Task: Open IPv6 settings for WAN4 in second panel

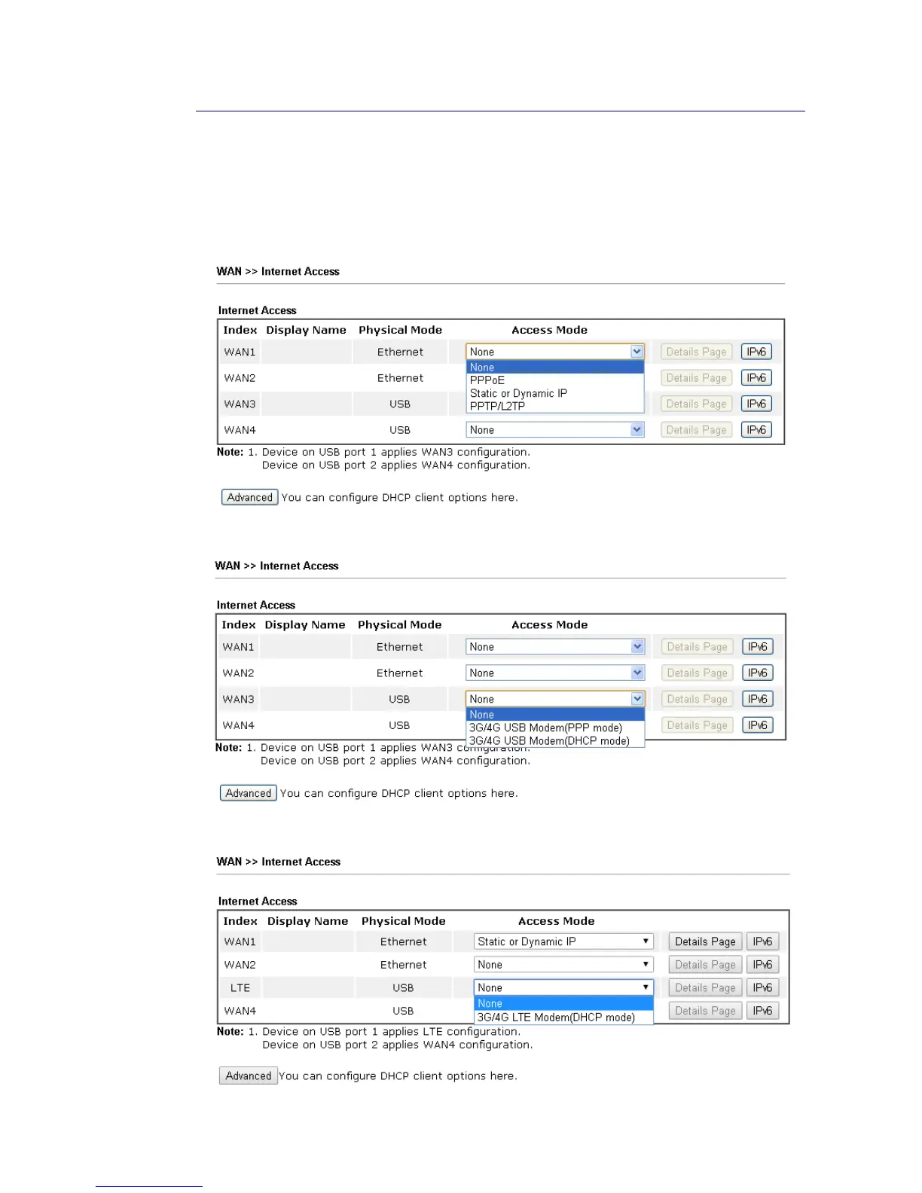Action: point(757,725)
